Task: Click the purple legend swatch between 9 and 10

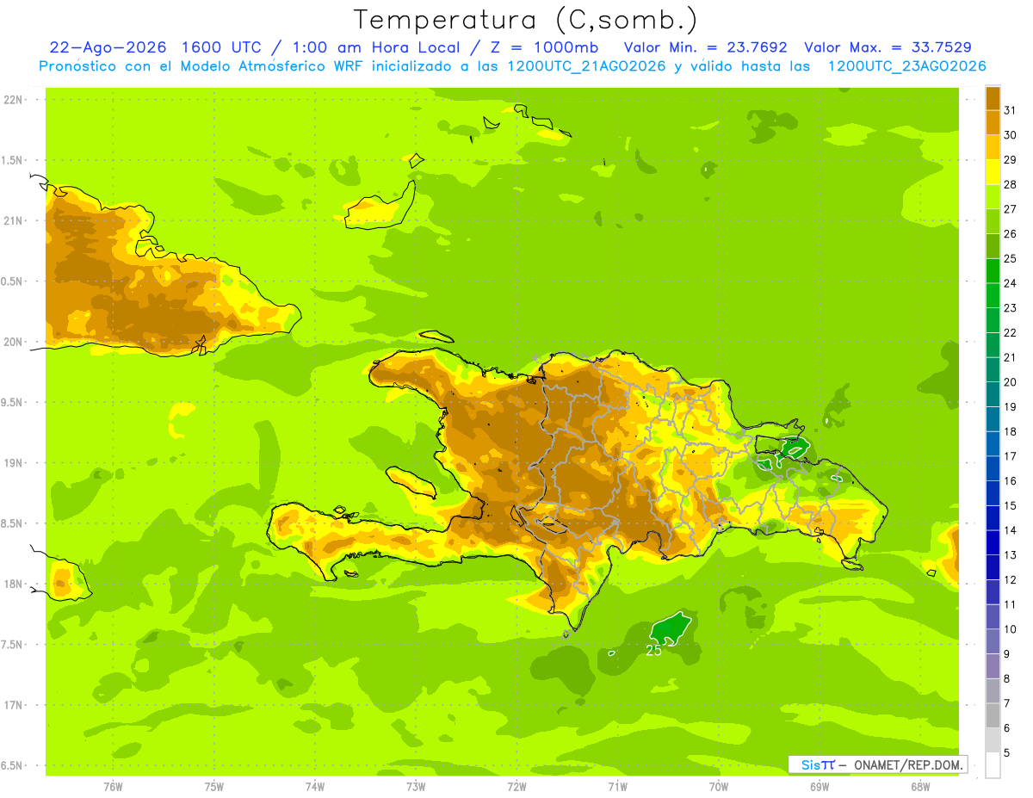Action: point(993,642)
